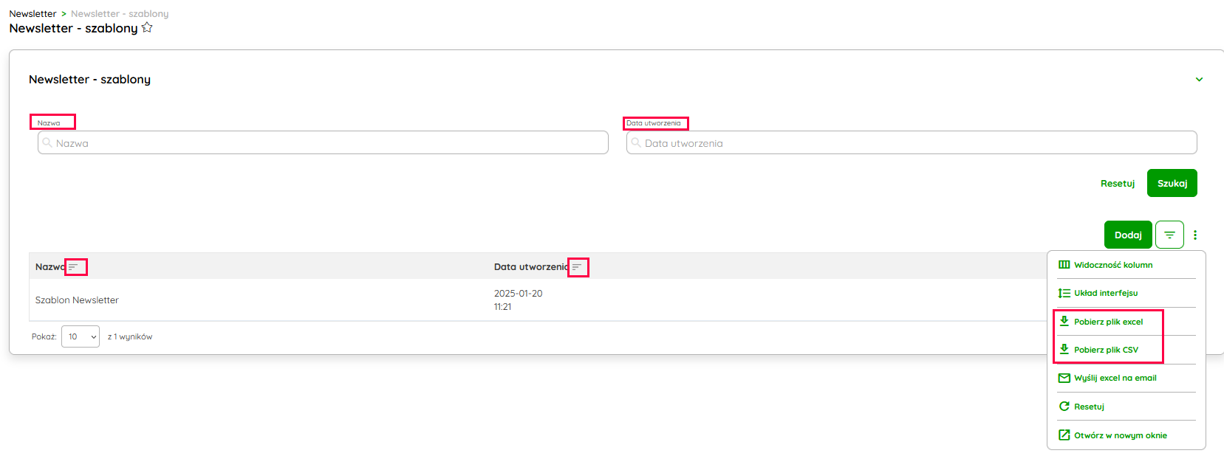Click sort icon in Nazwa column header
Screen dimensions: 1224x456
[x=73, y=267]
